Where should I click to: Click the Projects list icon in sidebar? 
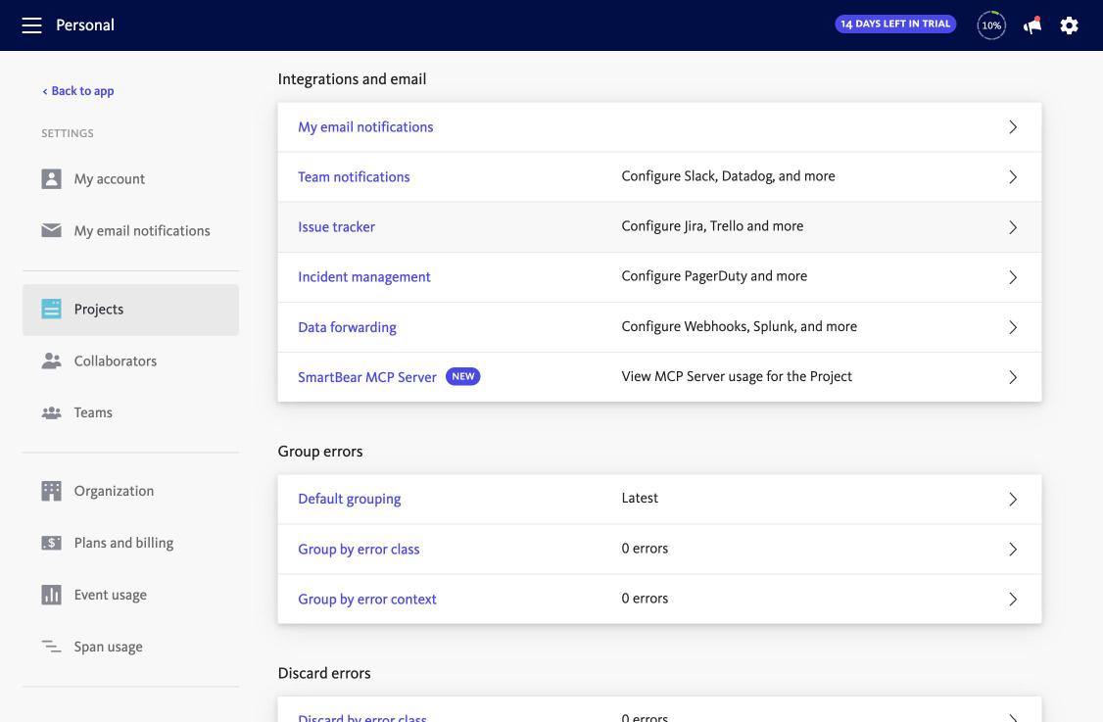click(x=51, y=309)
